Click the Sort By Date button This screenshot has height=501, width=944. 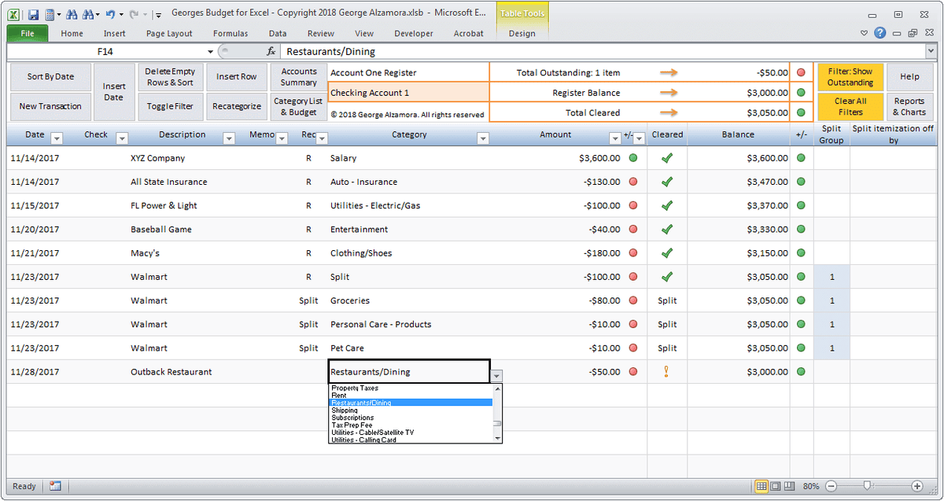pos(51,77)
